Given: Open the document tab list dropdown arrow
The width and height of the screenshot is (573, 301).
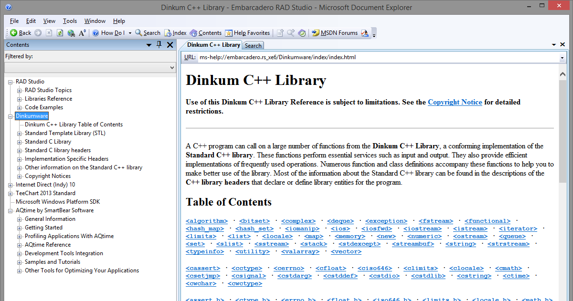Looking at the screenshot, I should point(554,45).
